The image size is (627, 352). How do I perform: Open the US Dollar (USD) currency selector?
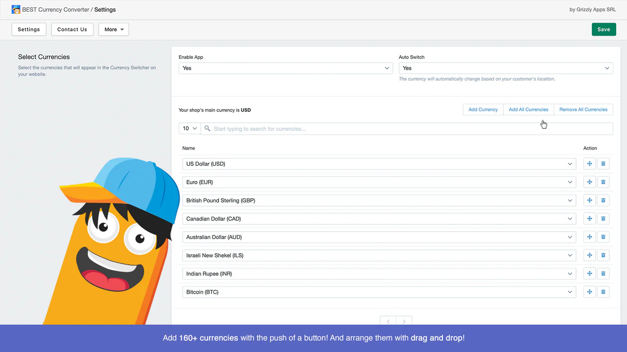379,164
